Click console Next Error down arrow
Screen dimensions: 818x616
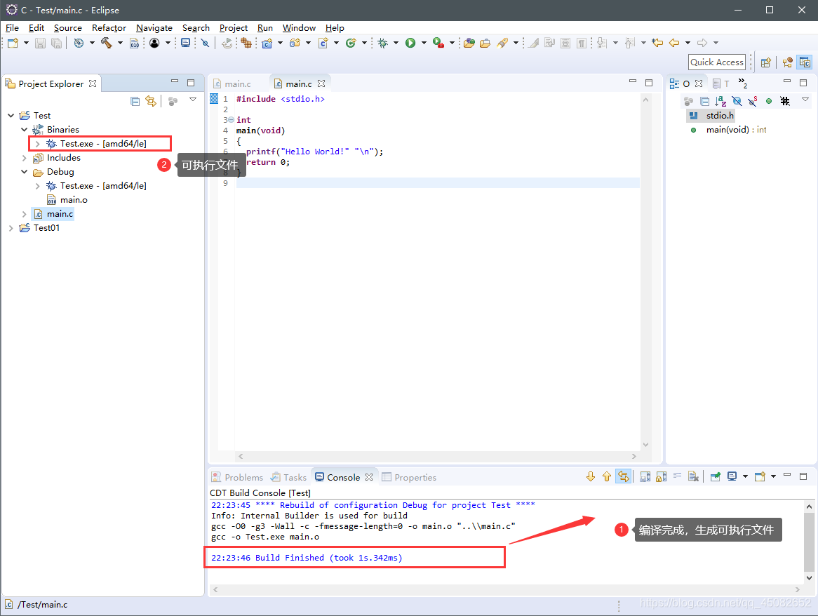click(591, 477)
